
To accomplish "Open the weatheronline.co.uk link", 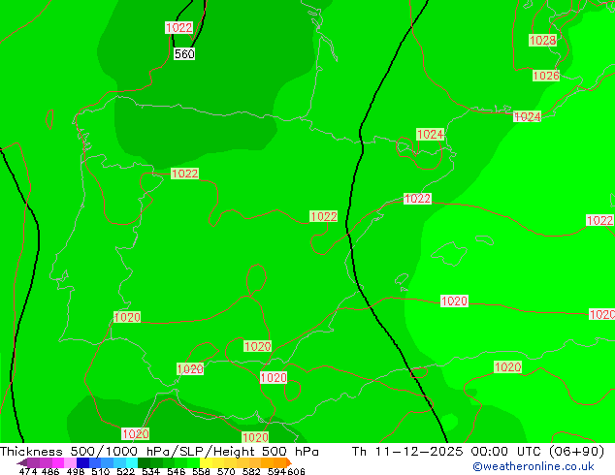I will point(534,466).
